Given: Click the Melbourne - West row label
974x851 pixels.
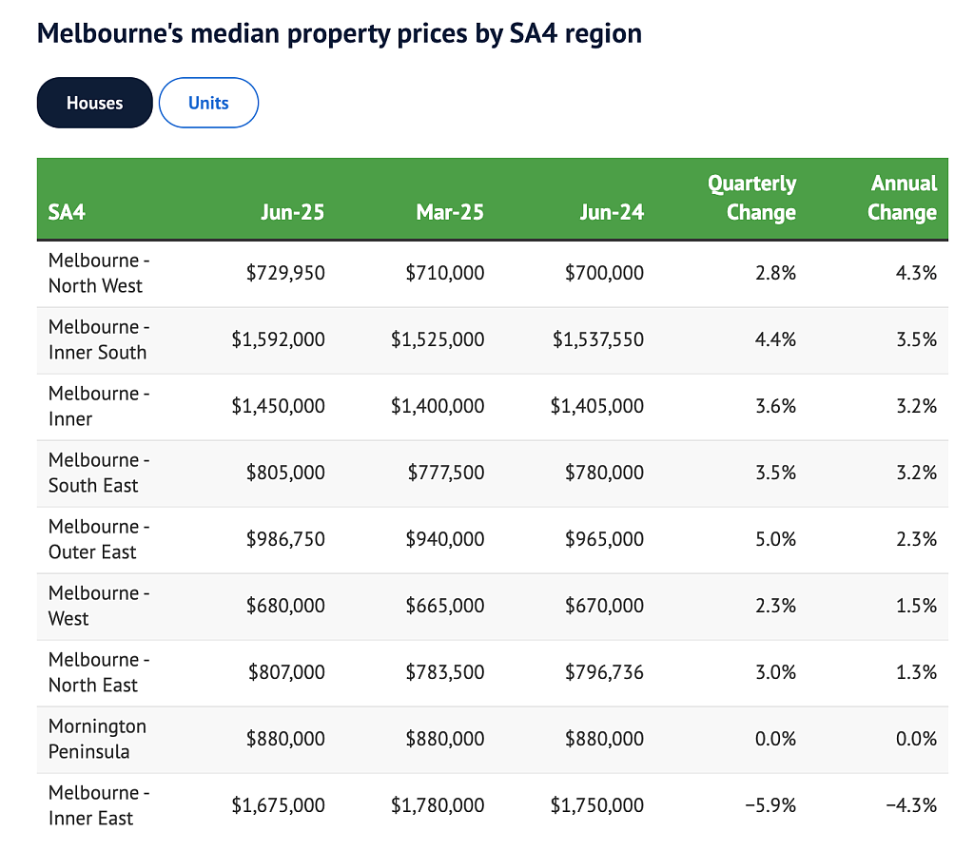Looking at the screenshot, I should click(99, 606).
